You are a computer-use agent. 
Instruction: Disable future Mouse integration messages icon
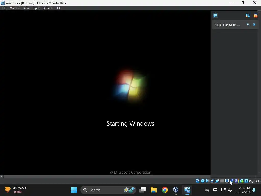click(248, 24)
